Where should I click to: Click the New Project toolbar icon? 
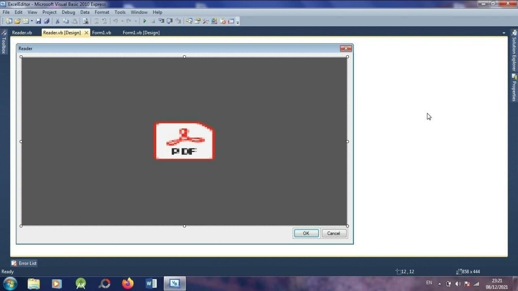[x=8, y=21]
